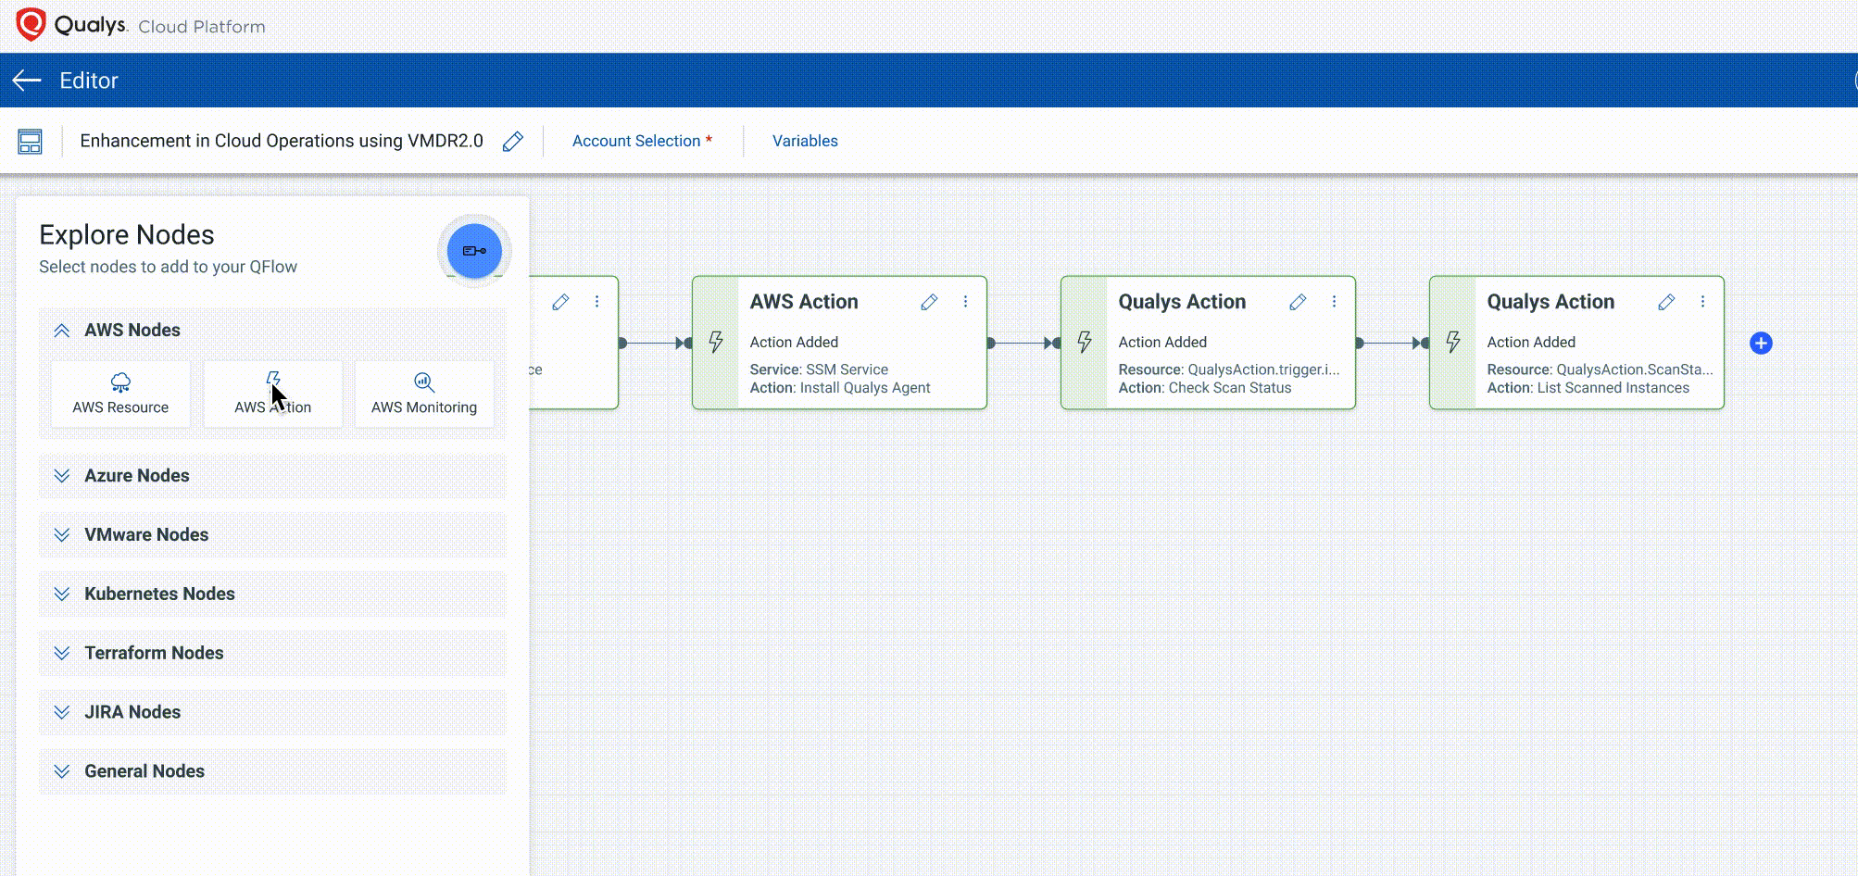Screen dimensions: 1858x876
Task: Select the AWS Resource node
Action: (120, 394)
